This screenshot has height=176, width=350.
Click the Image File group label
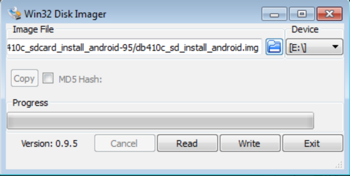(33, 30)
